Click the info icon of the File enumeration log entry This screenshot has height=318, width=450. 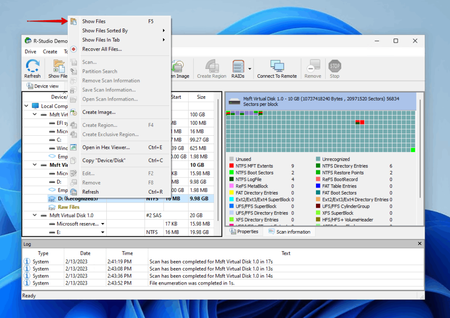pos(27,283)
